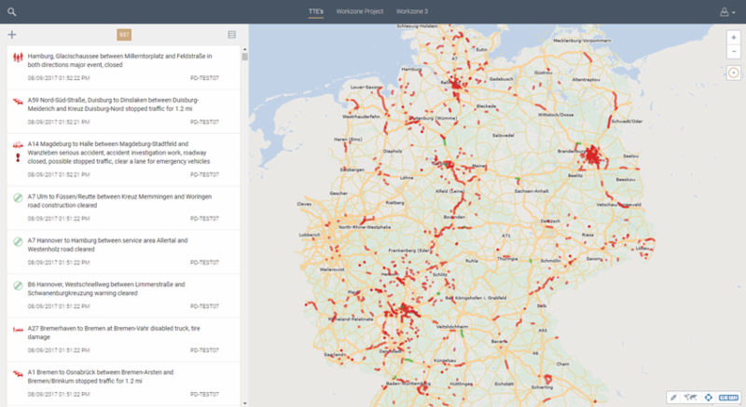Screen dimensions: 746x407
Task: Open the Workzone 3 tab
Action: [x=412, y=11]
